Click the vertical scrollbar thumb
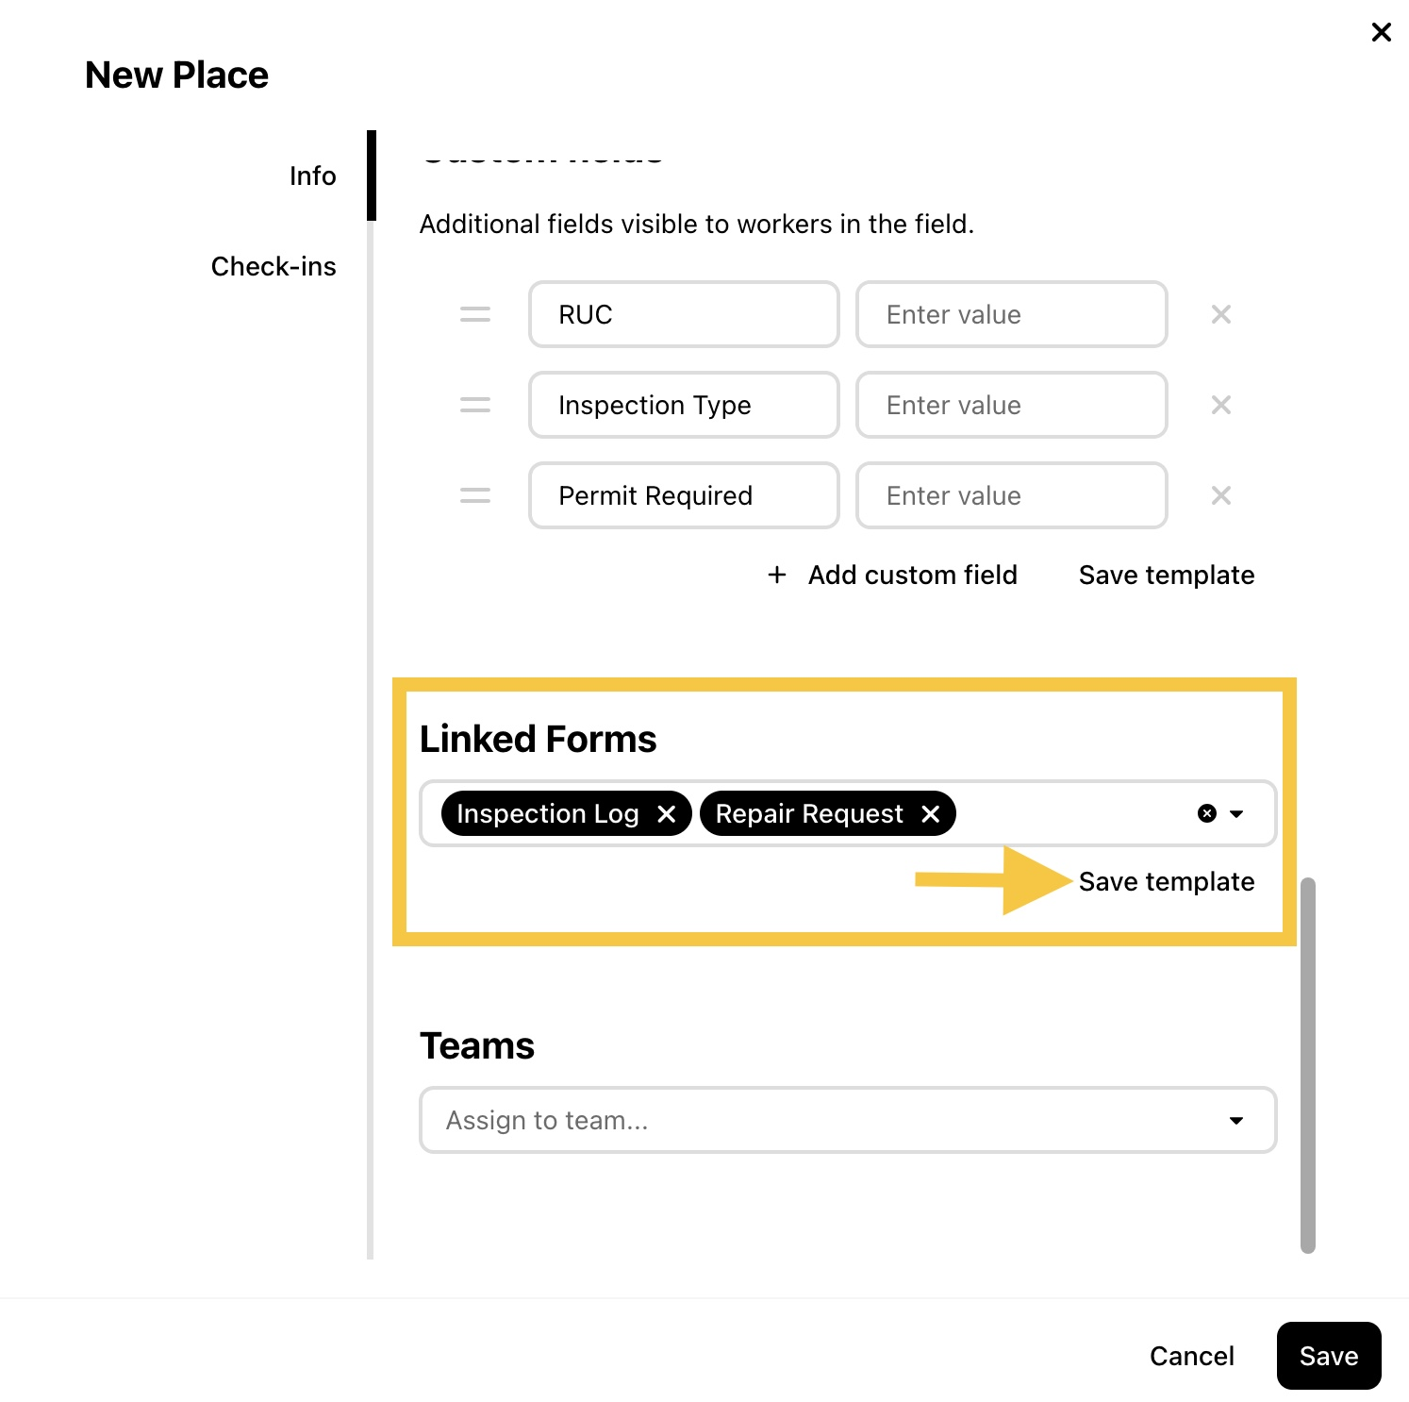Screen dimensions: 1409x1402 (1307, 1065)
